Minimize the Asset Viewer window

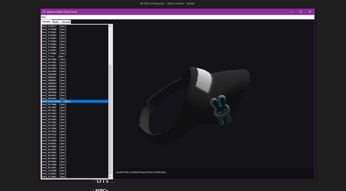[x=291, y=12]
